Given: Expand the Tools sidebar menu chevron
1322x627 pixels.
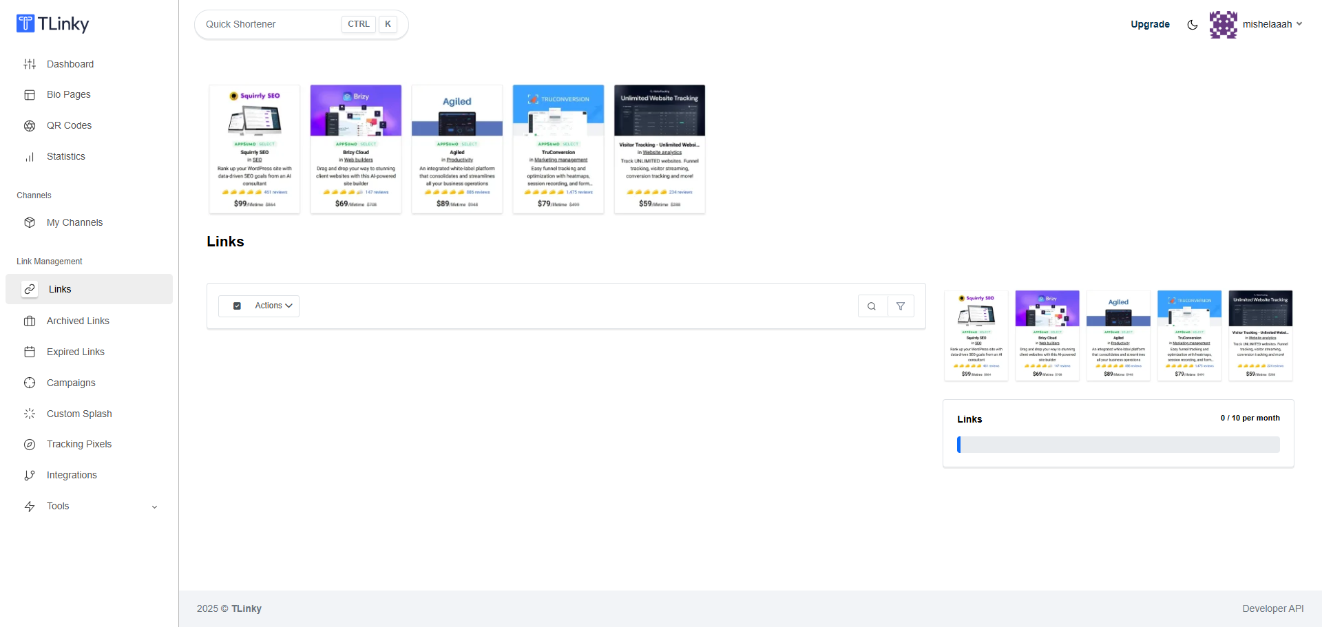Looking at the screenshot, I should coord(154,507).
